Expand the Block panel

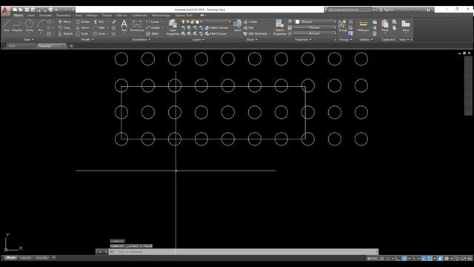[252, 39]
